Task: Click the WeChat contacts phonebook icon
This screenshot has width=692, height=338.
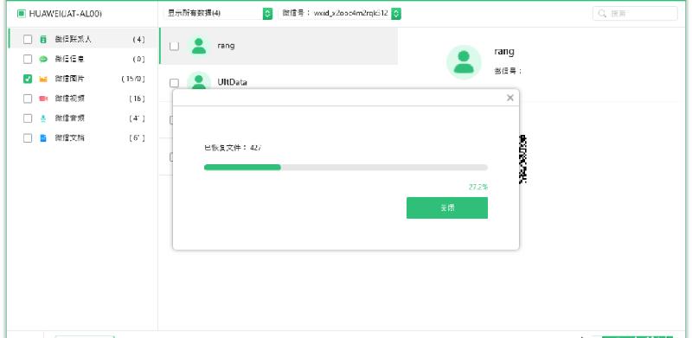Action: pyautogui.click(x=42, y=39)
